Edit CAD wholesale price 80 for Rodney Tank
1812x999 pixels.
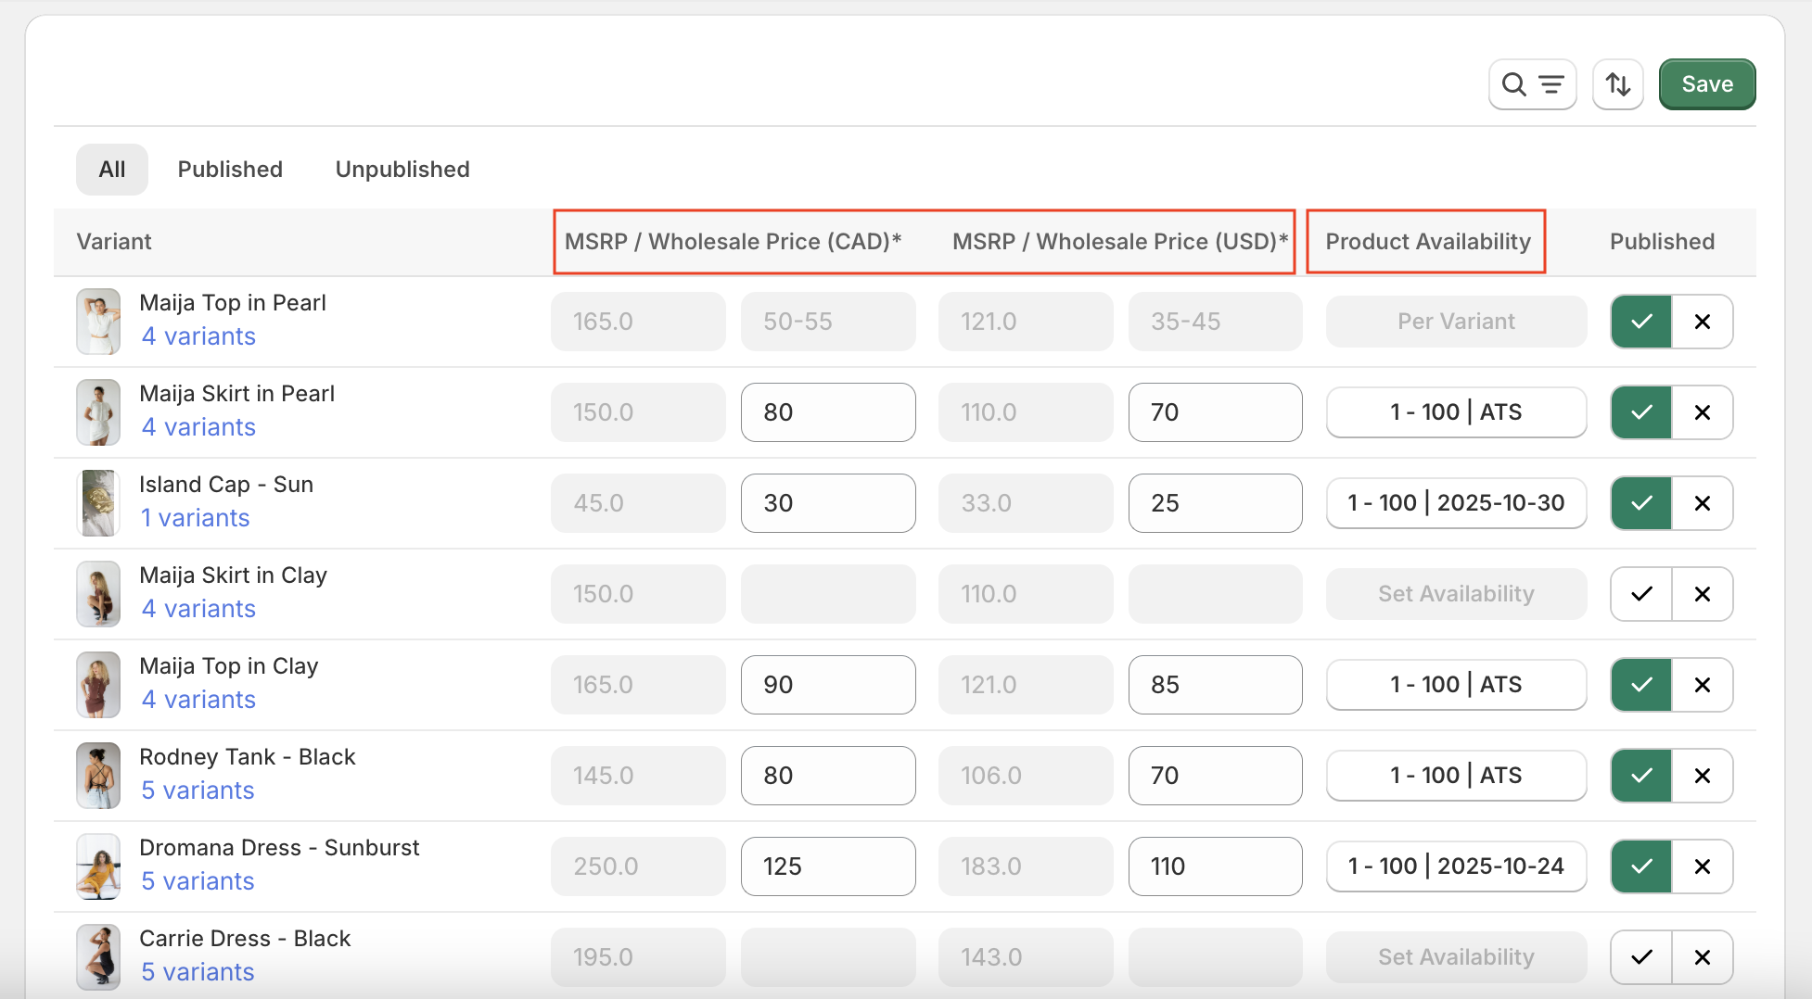coord(828,776)
